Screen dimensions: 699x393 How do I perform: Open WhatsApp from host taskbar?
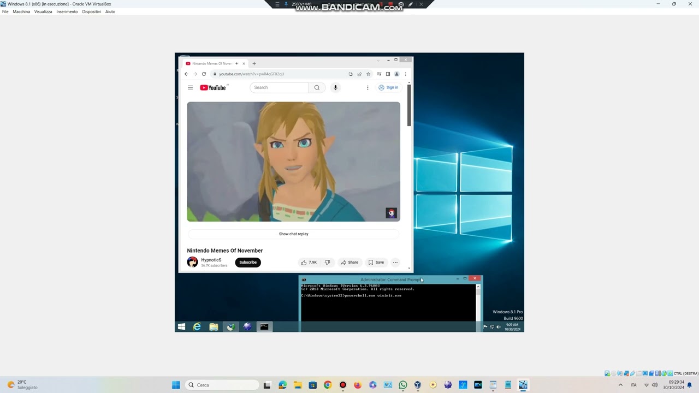pyautogui.click(x=403, y=385)
